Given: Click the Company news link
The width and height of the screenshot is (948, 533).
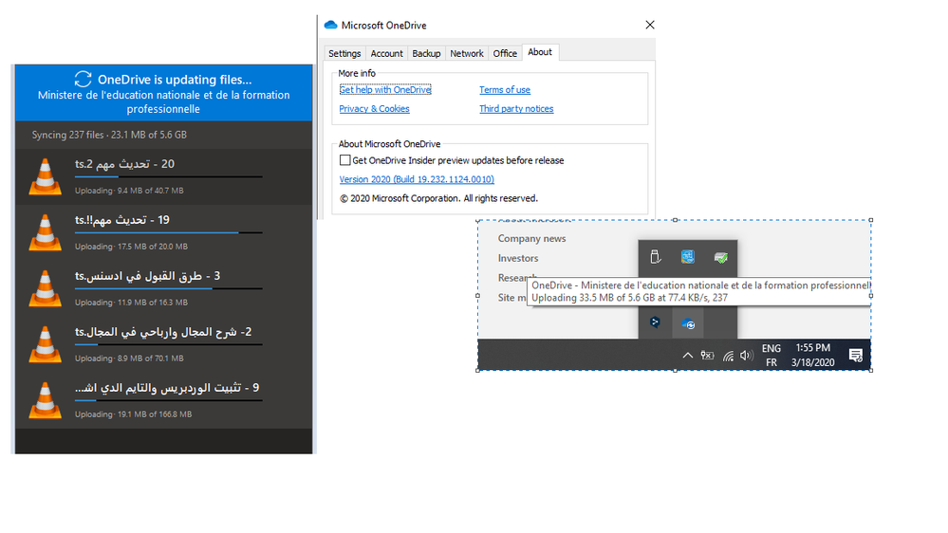Looking at the screenshot, I should pos(532,238).
